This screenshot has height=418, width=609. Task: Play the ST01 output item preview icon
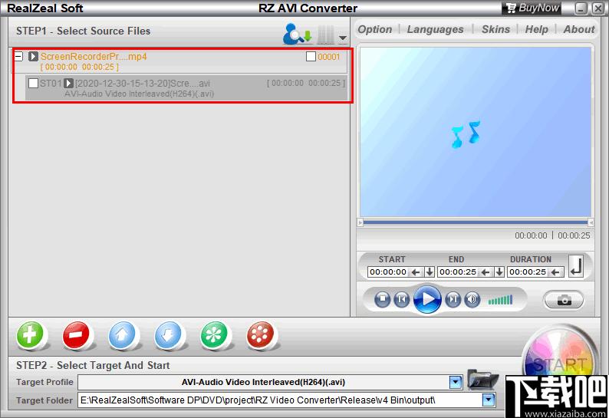click(68, 83)
